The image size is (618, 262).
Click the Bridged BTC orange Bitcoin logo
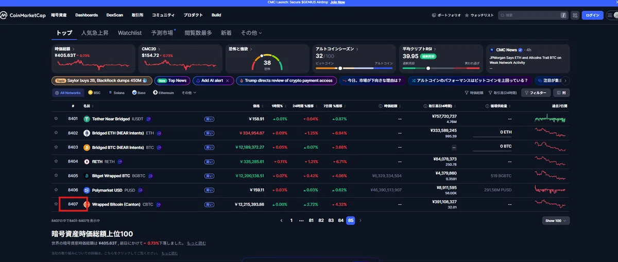click(87, 147)
